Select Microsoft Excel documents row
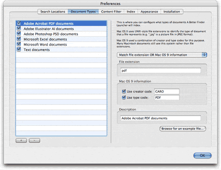 61,39
